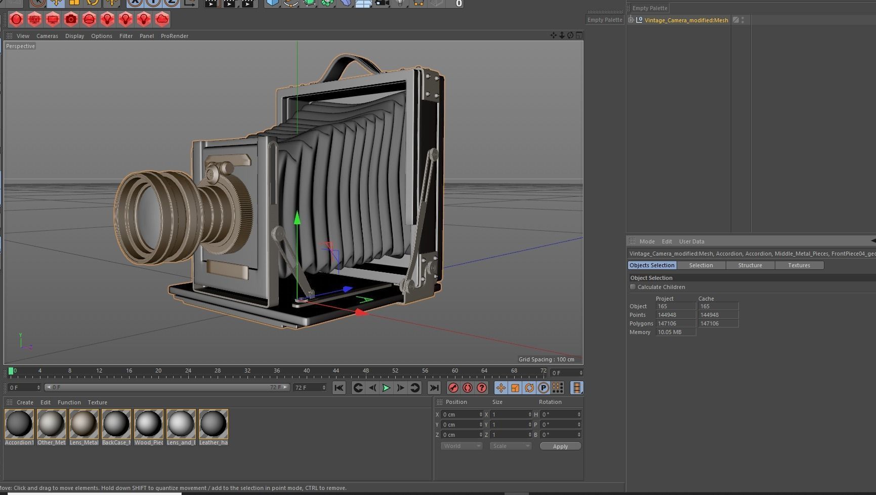
Task: Click the red blank monitor icon
Action: (x=53, y=20)
